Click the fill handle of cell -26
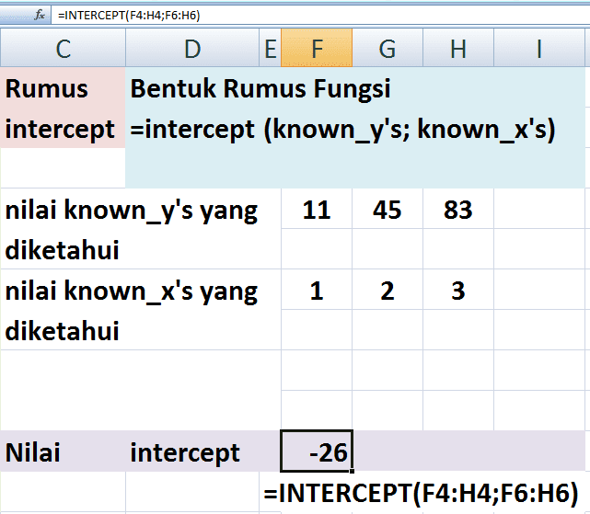 tap(352, 471)
